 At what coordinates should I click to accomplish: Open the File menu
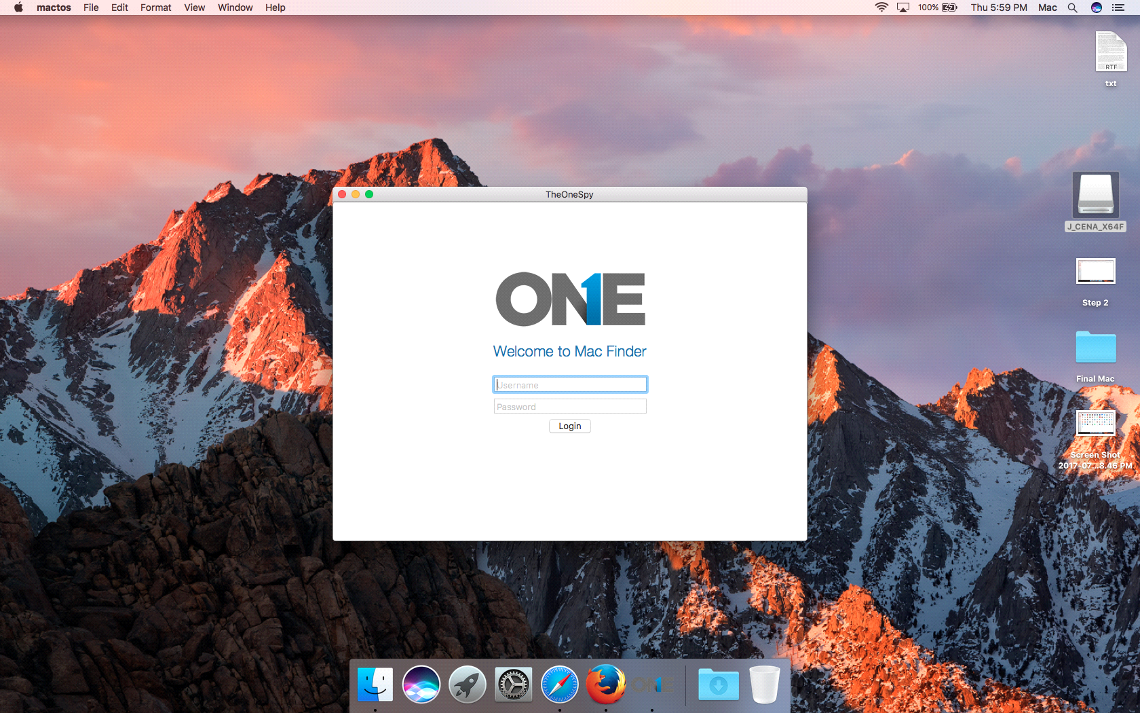click(91, 7)
